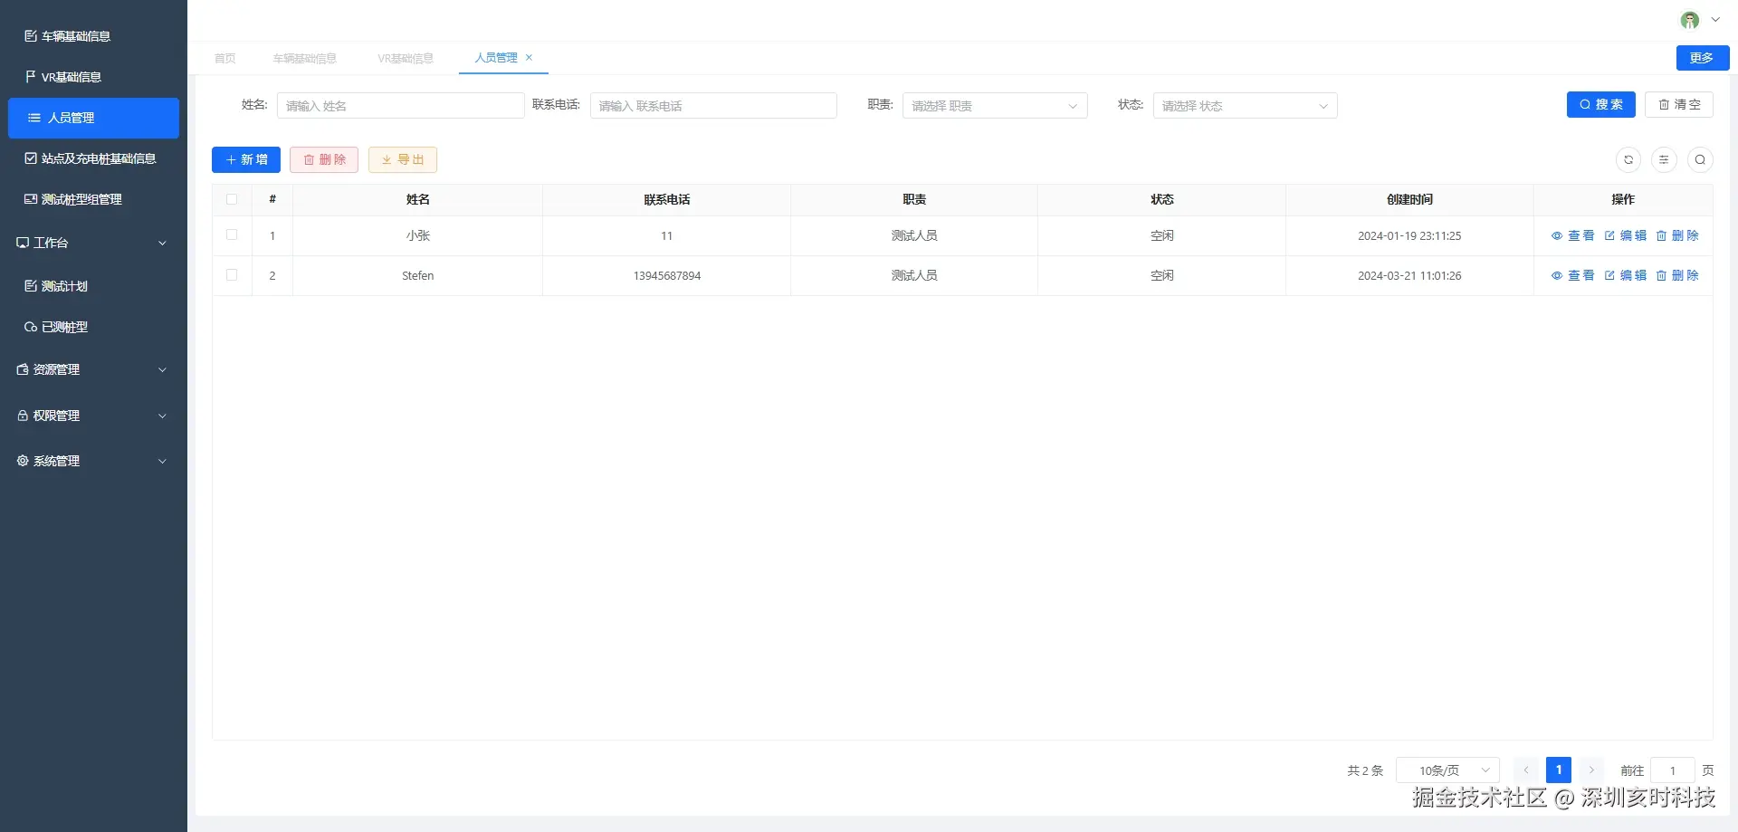
Task: Click the phone number 13945687894 cell
Action: pos(667,276)
